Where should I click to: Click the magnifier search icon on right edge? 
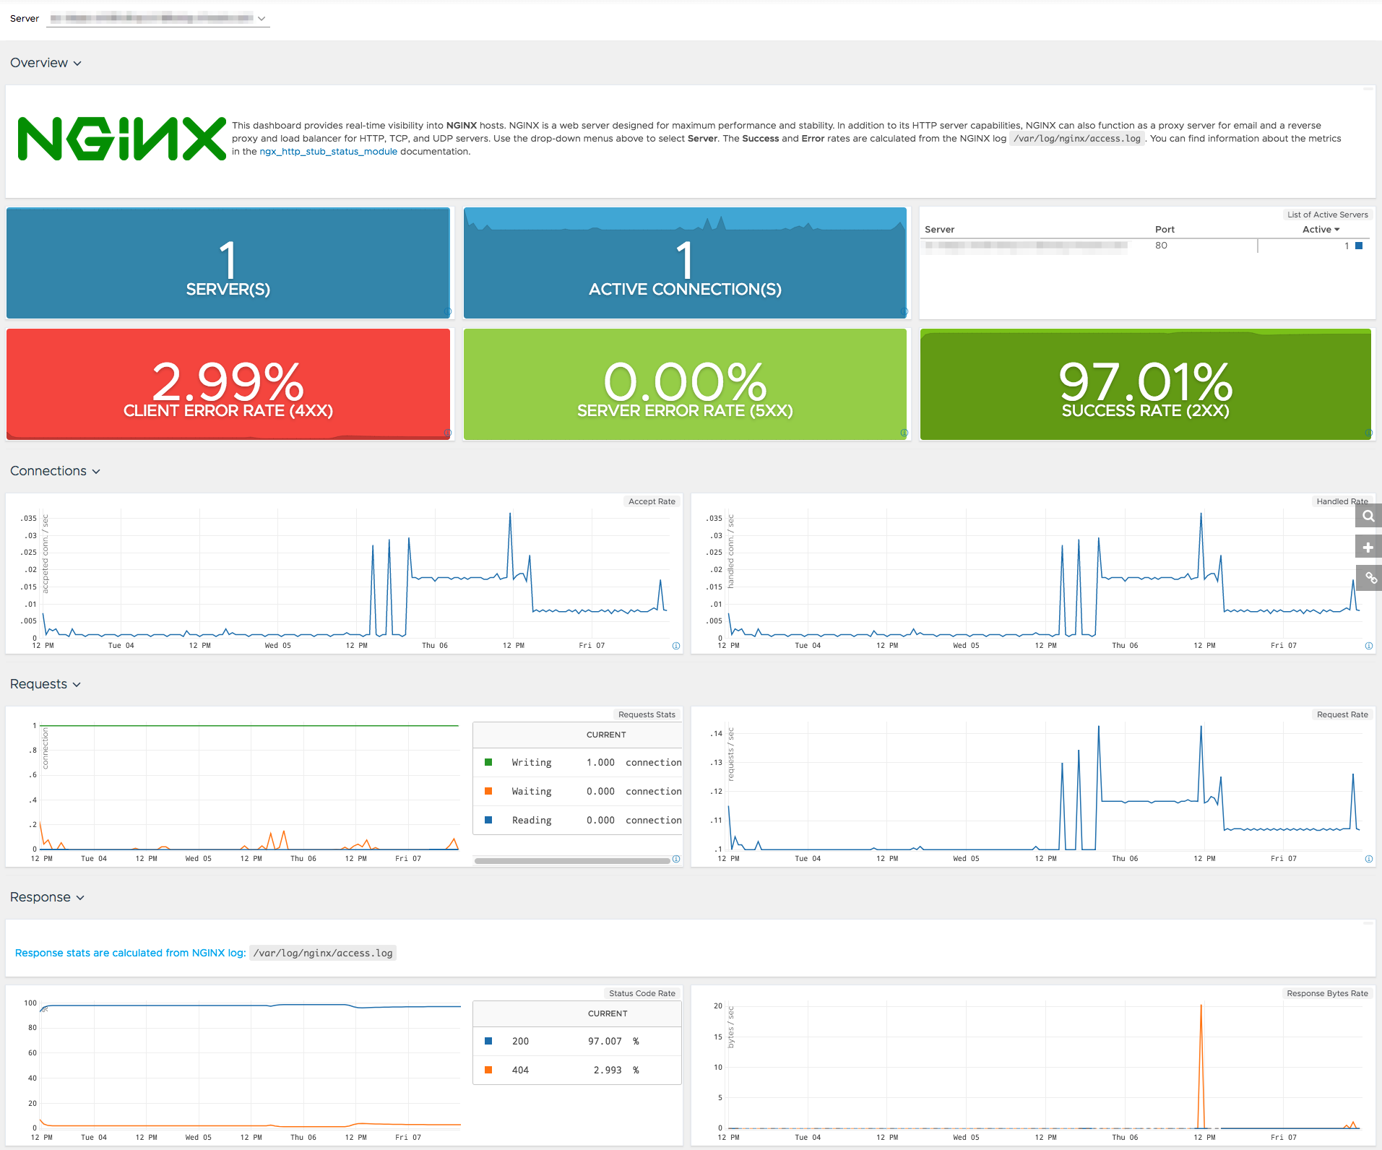(1368, 516)
